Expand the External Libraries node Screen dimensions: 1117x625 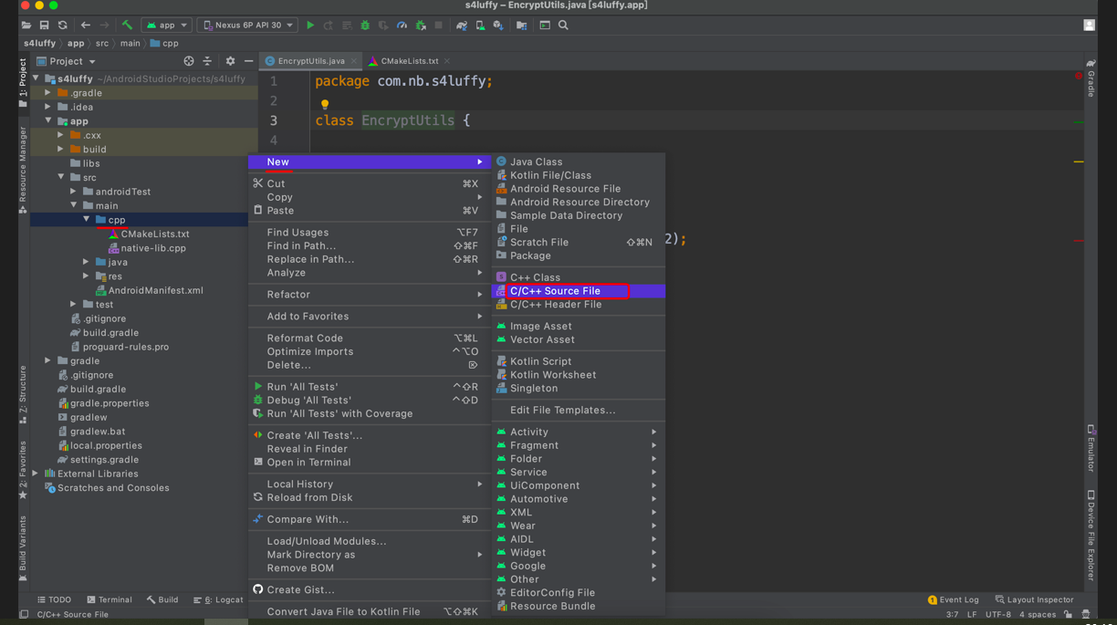[x=36, y=474]
